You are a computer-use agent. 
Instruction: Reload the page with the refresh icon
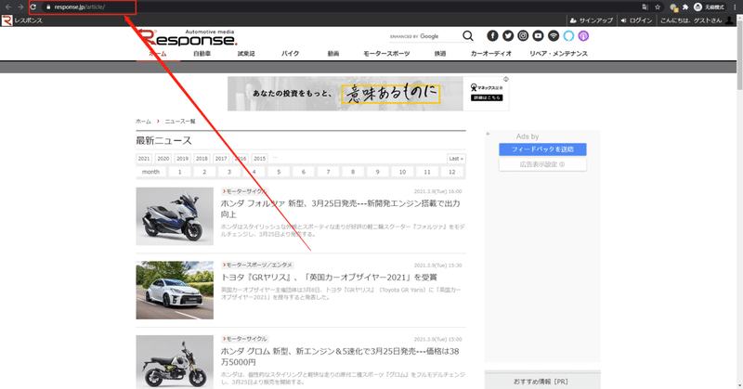[33, 7]
